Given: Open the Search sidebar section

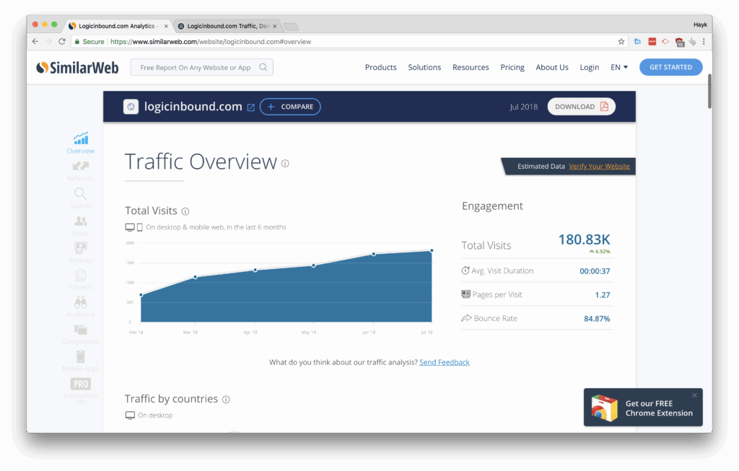Looking at the screenshot, I should point(81,198).
